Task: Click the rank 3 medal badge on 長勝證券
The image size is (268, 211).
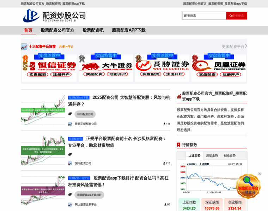Action: 138,58
